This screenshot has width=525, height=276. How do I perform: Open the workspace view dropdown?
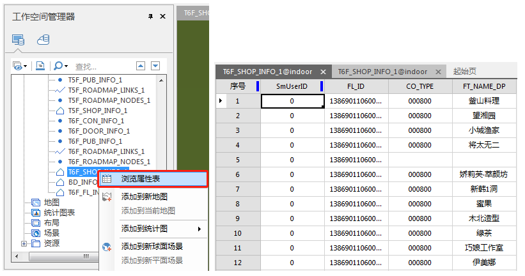point(20,66)
